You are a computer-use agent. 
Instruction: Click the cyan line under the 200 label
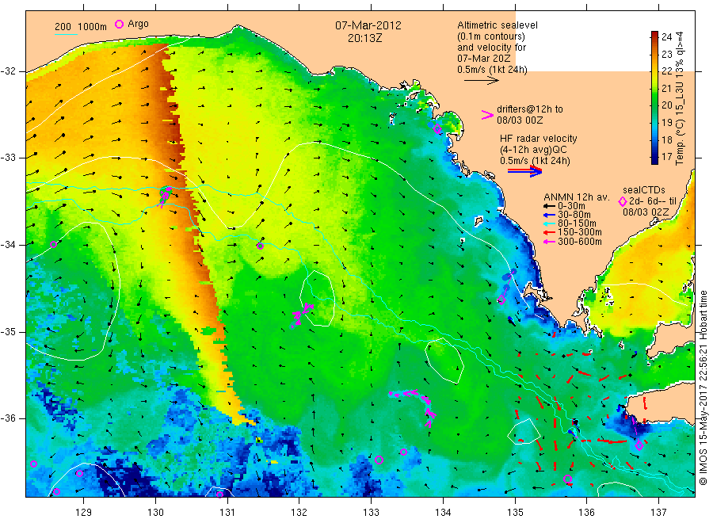point(66,33)
